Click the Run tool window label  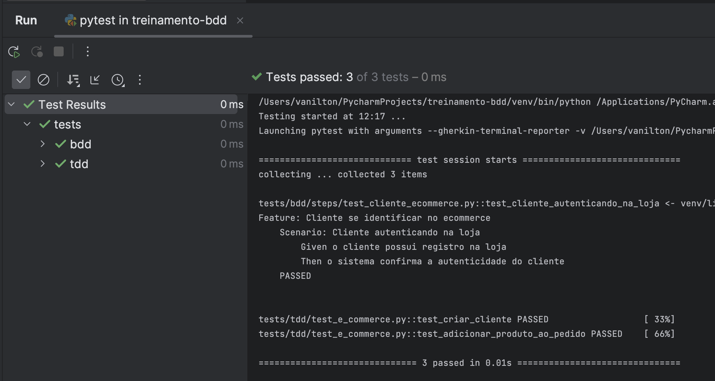(26, 20)
